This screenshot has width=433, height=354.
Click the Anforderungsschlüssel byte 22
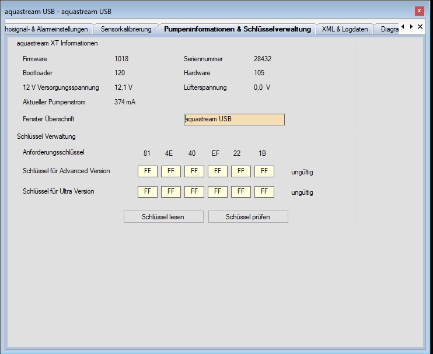237,153
